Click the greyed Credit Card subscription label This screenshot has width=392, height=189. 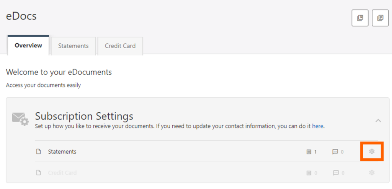[x=62, y=173]
